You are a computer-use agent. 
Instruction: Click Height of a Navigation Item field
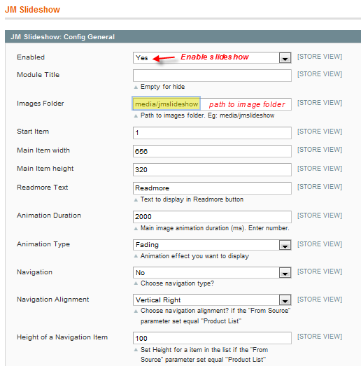[x=212, y=338]
